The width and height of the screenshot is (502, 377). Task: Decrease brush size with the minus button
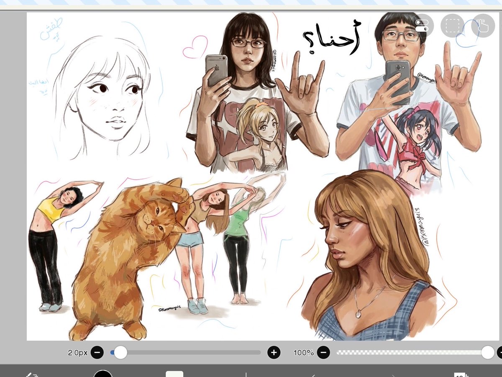[97, 353]
